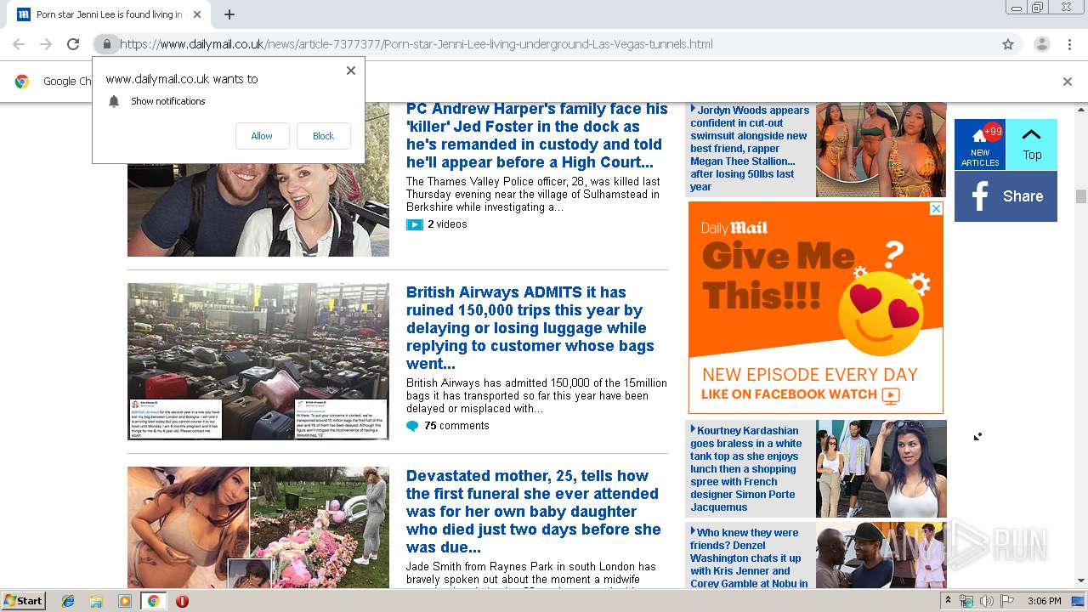Open the Action Center flag icon
Screen dimensions: 1088x612
click(1007, 601)
